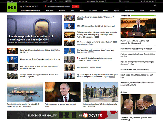The image size is (163, 121).
Task: Open 'Putin's visit to China and the SCO'
Action: tap(135, 42)
